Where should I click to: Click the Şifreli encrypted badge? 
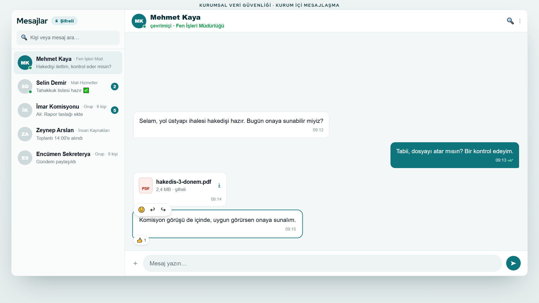point(64,21)
